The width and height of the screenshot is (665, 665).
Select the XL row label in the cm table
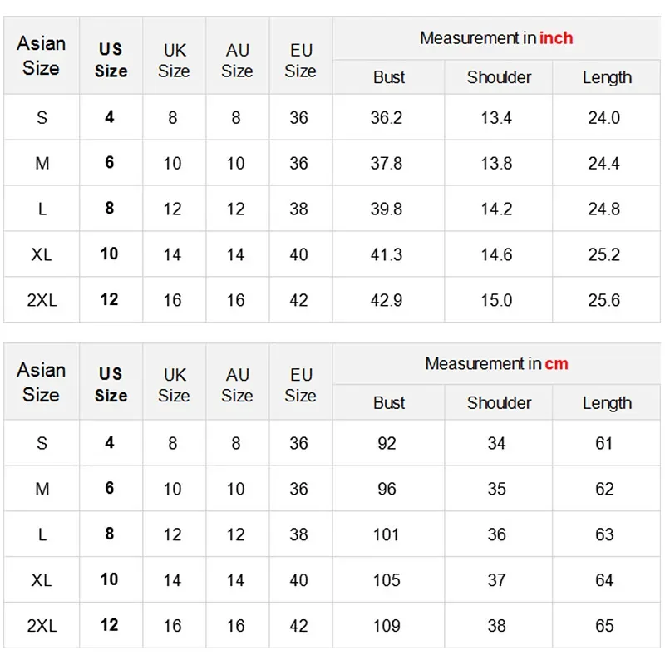click(x=42, y=580)
